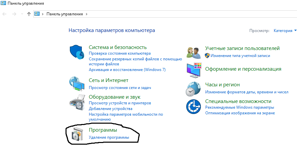This screenshot has width=297, height=146.
Task: Open the Категория view dropdown
Action: pyautogui.click(x=285, y=31)
